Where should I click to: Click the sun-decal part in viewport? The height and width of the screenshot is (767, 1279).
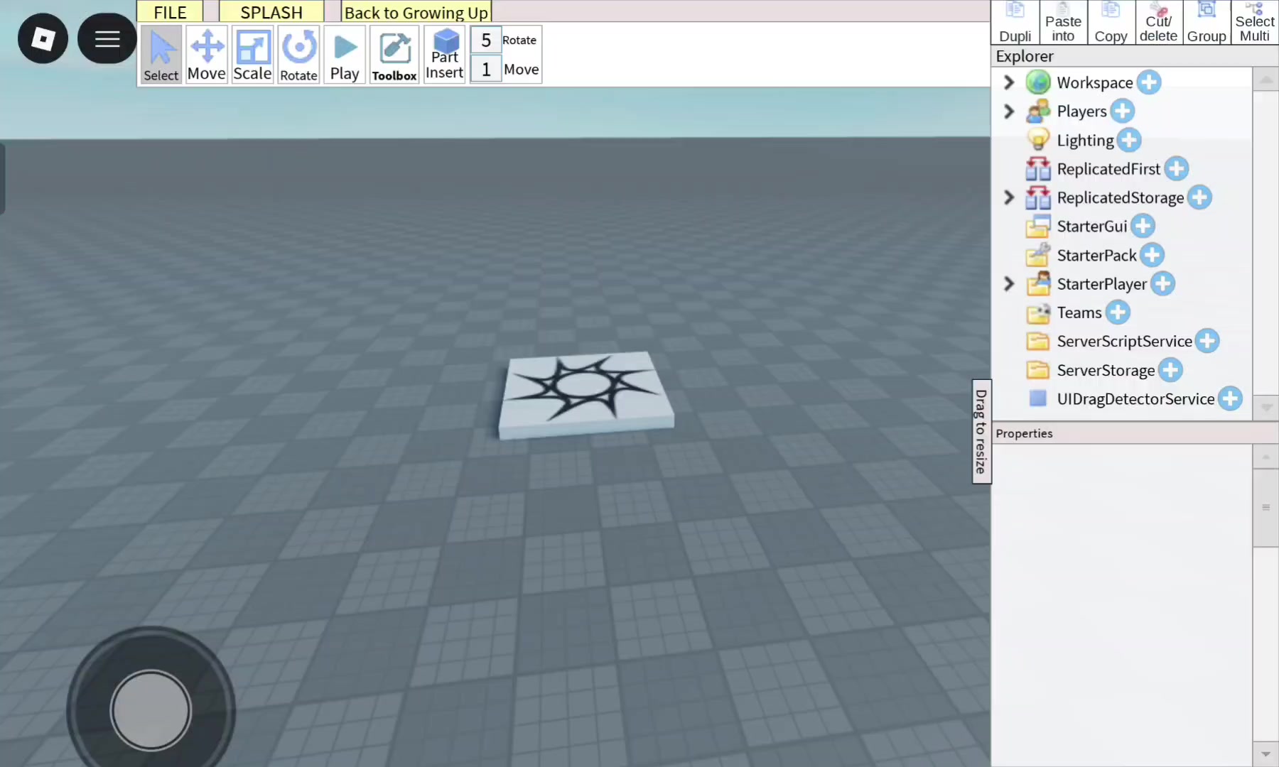586,394
